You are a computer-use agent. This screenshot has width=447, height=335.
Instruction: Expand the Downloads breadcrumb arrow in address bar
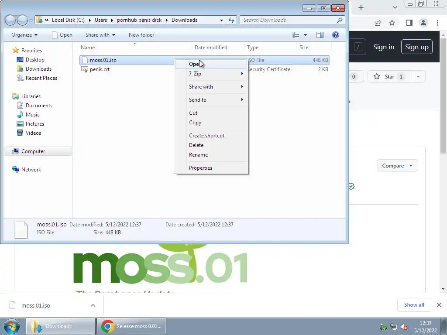tap(167, 20)
